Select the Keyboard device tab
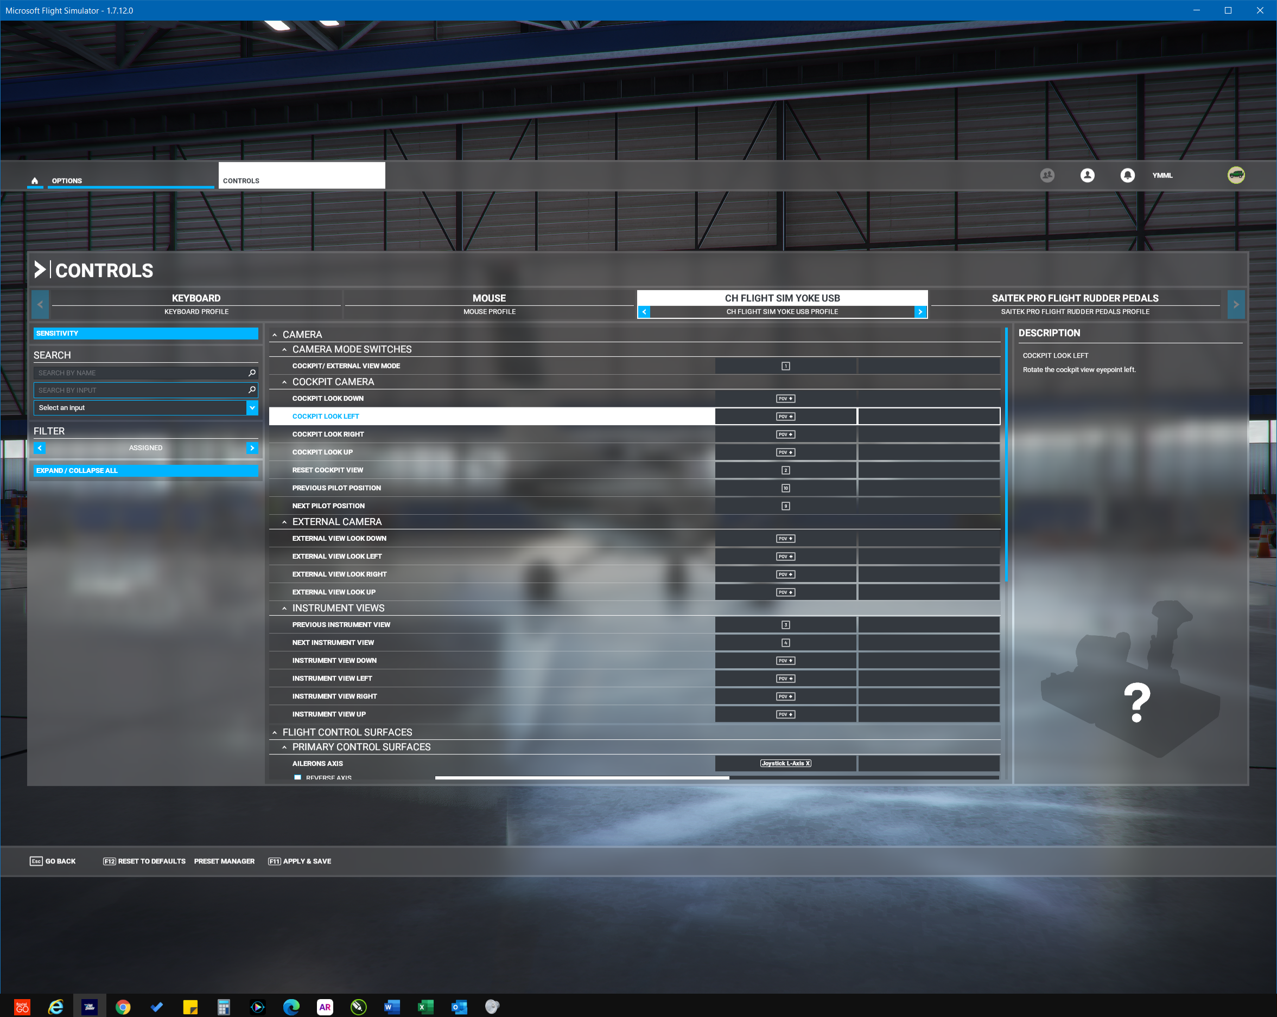1277x1017 pixels. 196,304
